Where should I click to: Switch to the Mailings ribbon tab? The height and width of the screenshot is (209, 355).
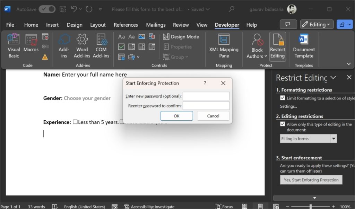tap(155, 25)
